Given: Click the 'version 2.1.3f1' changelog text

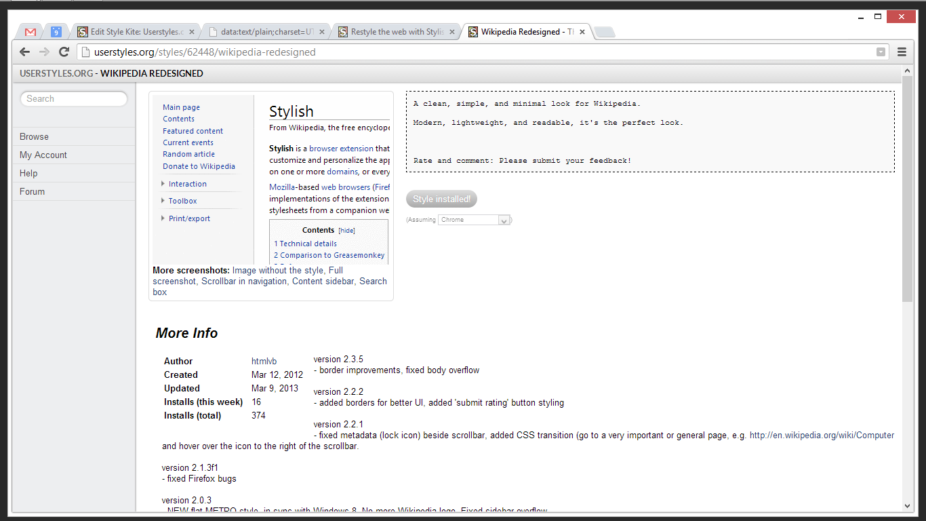Looking at the screenshot, I should point(190,467).
